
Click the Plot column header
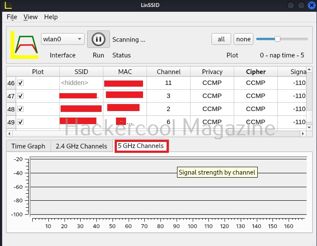[x=38, y=72]
